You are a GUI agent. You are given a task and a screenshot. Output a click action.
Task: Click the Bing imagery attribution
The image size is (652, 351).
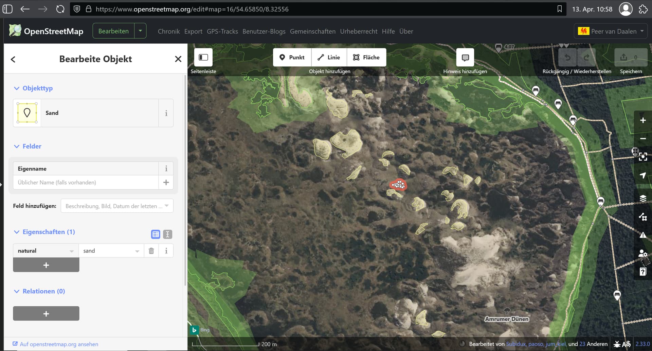pos(200,330)
